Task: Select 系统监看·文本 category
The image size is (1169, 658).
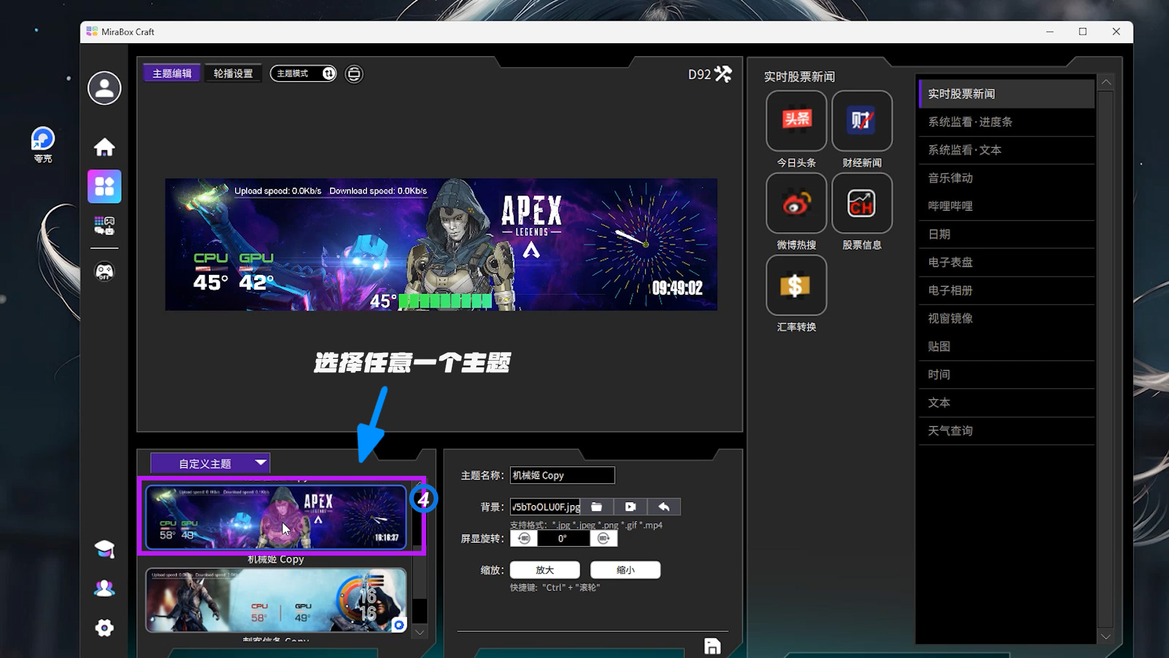Action: pos(1007,150)
